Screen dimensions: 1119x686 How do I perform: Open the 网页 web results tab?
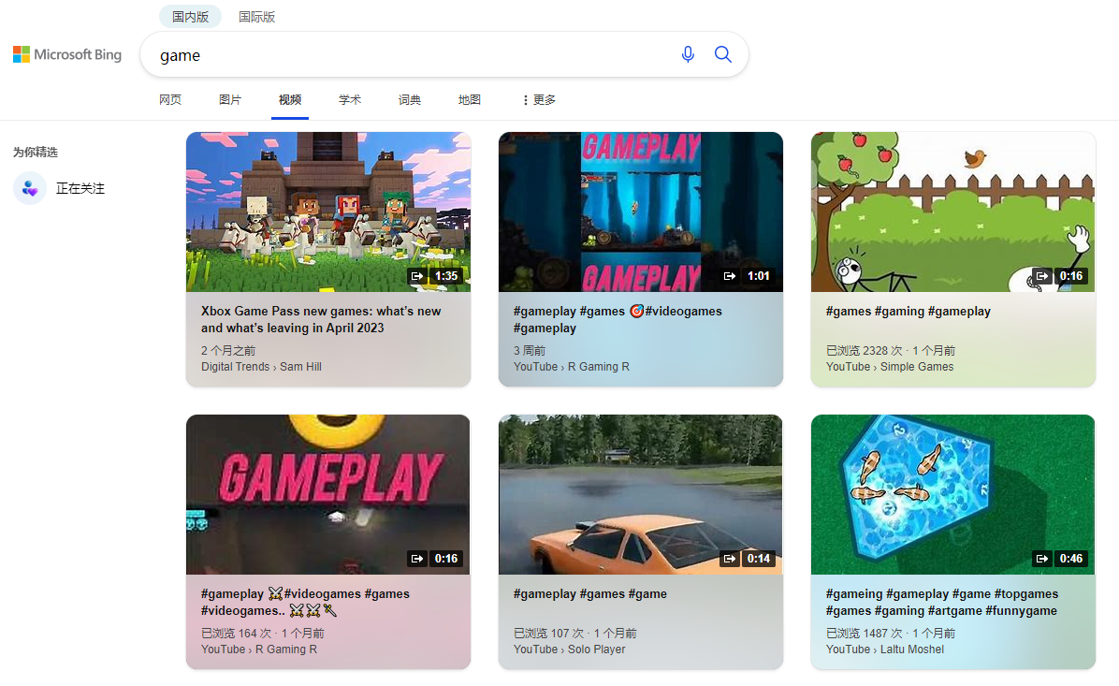[x=170, y=100]
